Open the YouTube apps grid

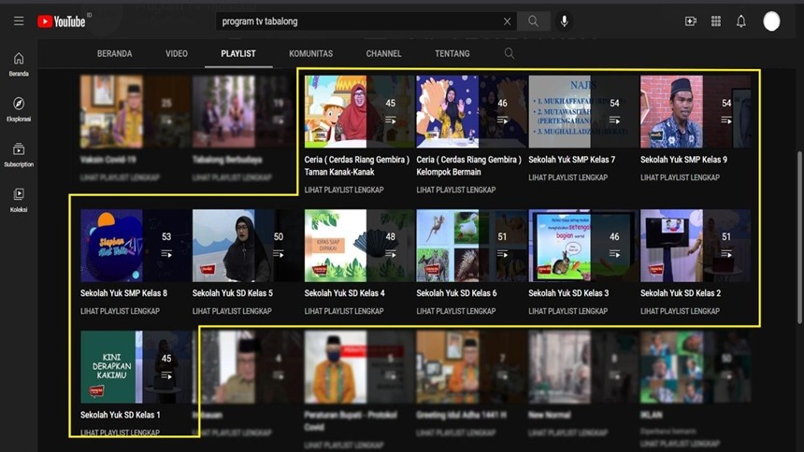pyautogui.click(x=716, y=21)
